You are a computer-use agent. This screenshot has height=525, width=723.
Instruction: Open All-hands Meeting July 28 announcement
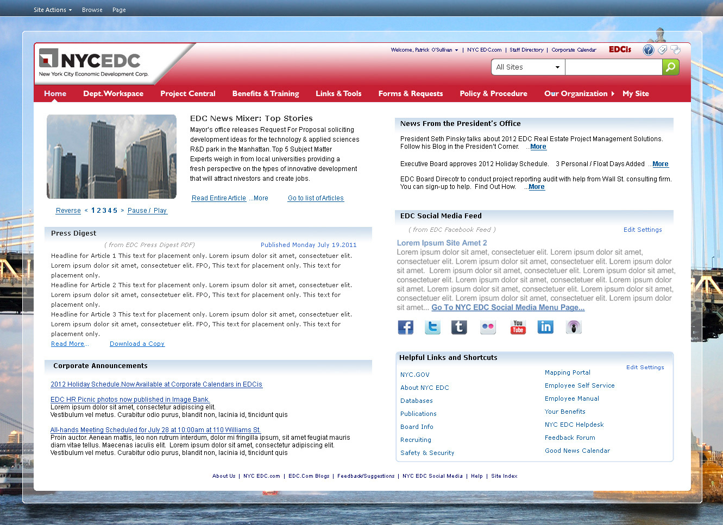click(155, 430)
